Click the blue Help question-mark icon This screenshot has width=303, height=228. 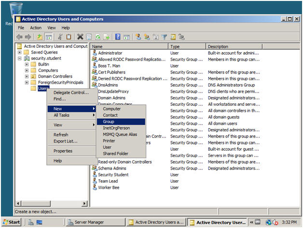pos(118,37)
